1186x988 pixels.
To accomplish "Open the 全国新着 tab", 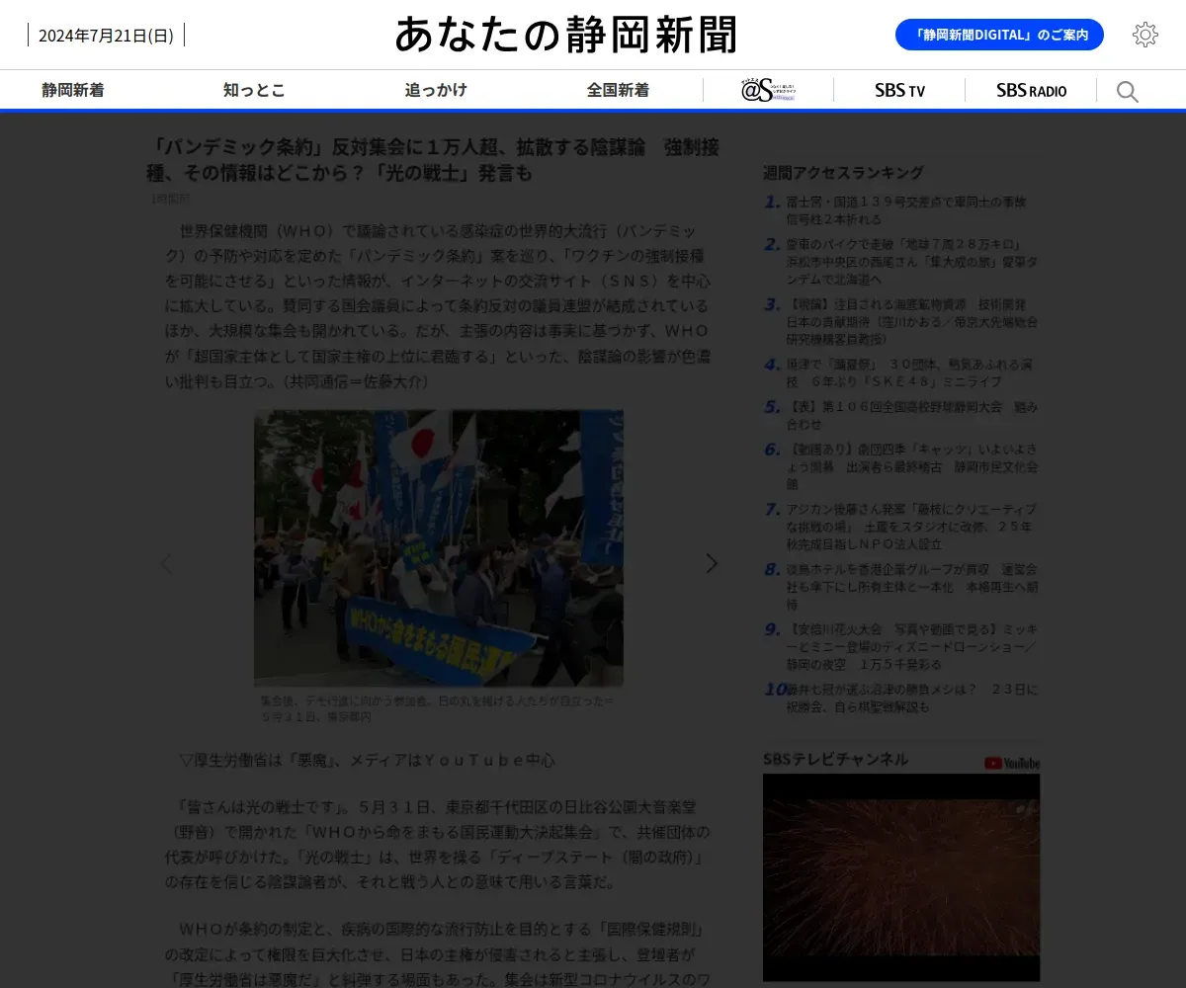I will coord(618,90).
